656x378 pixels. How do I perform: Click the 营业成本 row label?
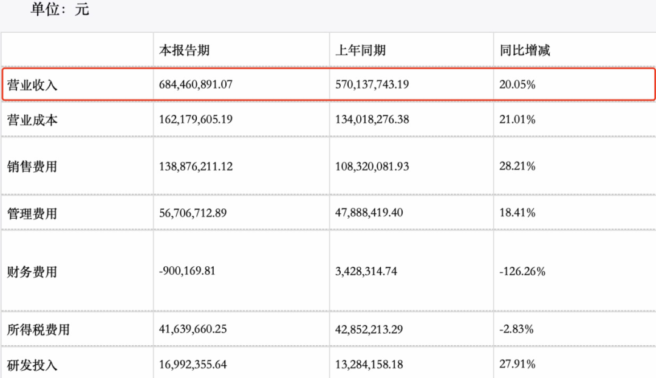tap(32, 120)
